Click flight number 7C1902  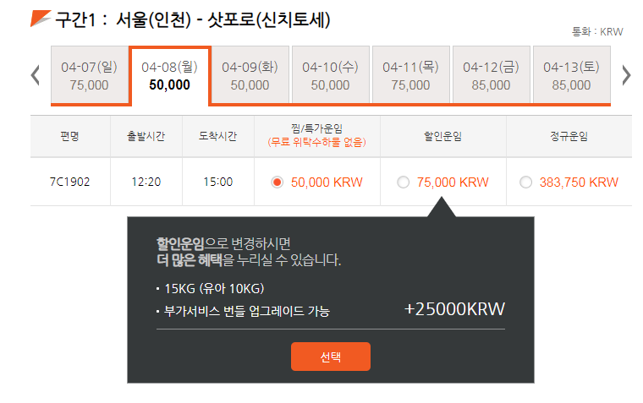point(69,182)
